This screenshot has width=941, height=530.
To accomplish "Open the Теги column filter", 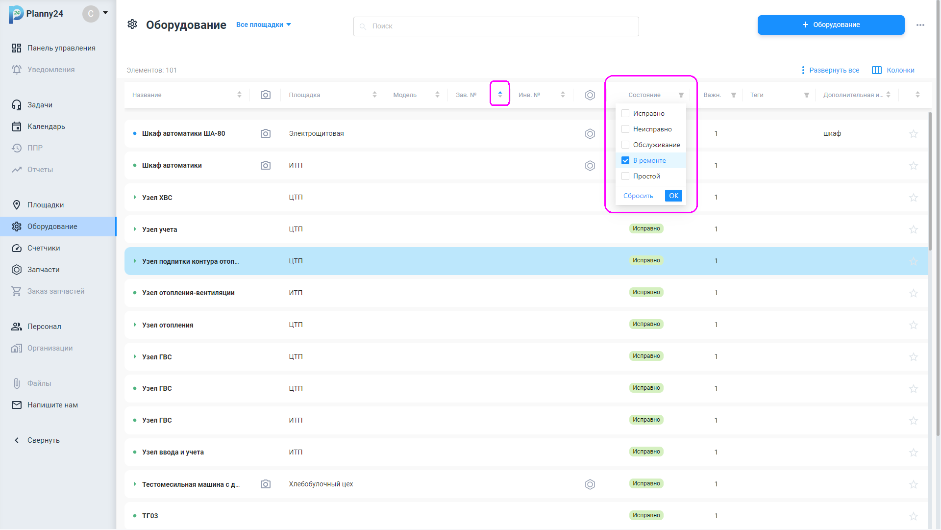I will 807,95.
